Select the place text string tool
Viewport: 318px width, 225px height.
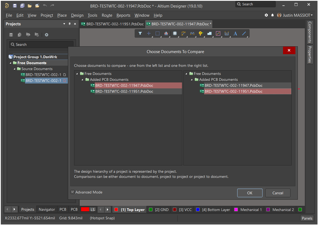(x=235, y=33)
